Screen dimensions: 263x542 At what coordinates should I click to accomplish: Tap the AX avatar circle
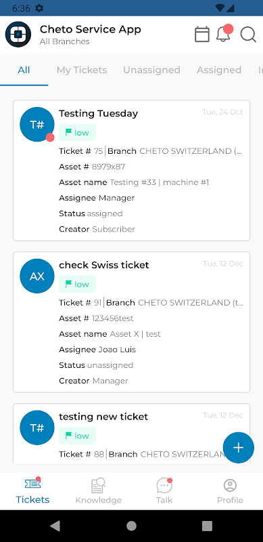pyautogui.click(x=37, y=276)
